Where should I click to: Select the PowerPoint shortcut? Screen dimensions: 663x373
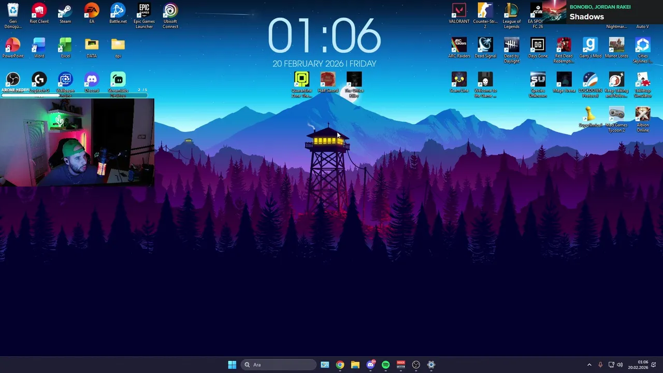point(13,48)
